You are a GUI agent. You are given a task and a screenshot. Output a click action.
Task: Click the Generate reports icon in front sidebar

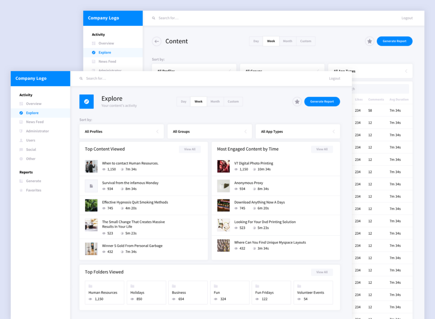(x=21, y=181)
